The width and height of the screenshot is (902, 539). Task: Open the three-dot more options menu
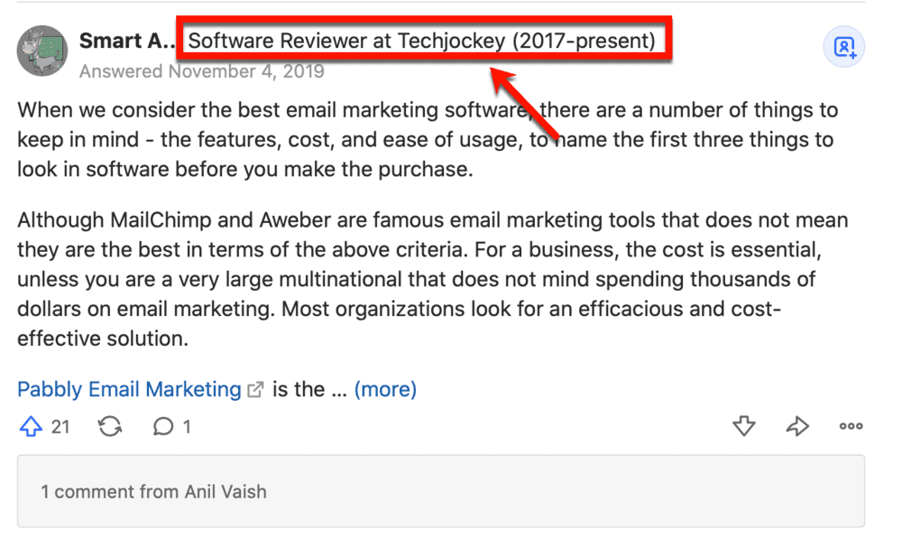coord(851,426)
